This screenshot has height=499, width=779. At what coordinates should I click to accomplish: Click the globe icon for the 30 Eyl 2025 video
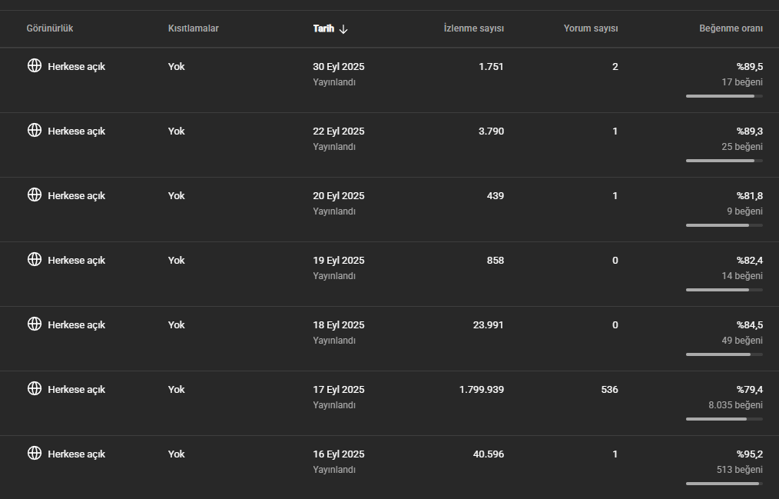coord(35,65)
